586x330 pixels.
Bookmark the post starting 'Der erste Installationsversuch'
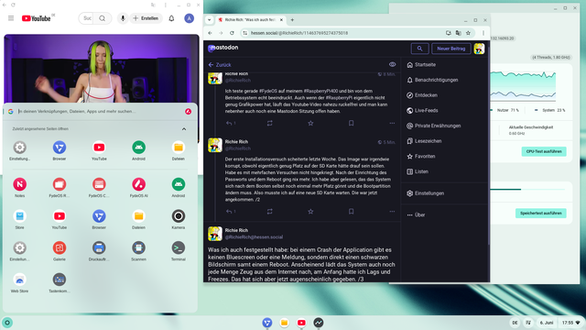[352, 212]
